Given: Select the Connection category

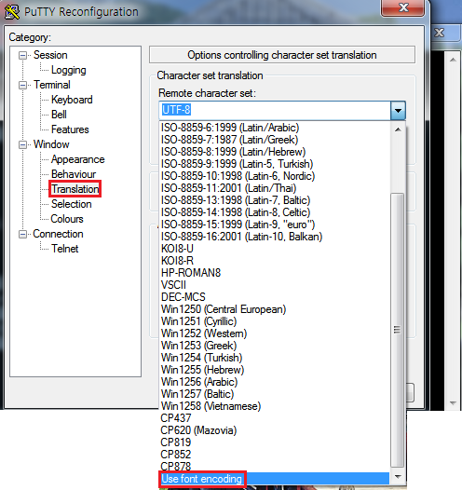Looking at the screenshot, I should coord(58,234).
